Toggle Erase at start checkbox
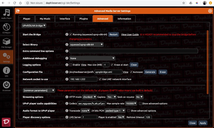Viewport: 214px width, 128px height. pos(112,65)
